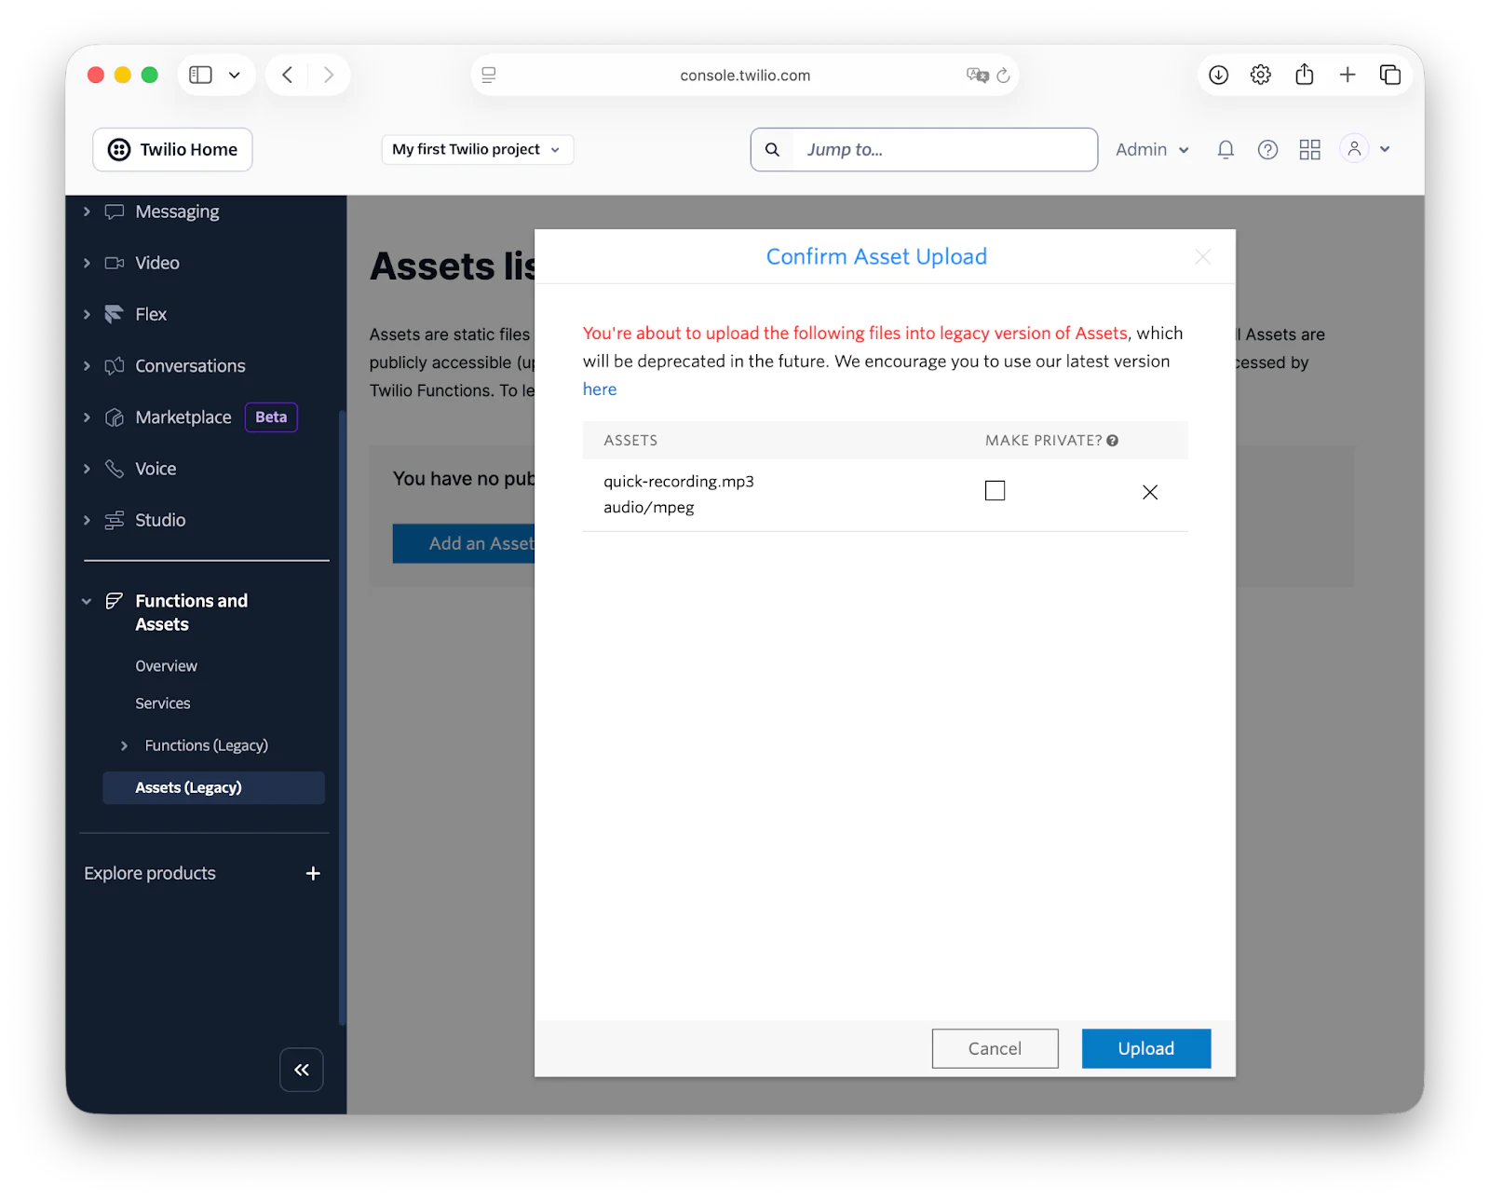Open the apps grid icon

tap(1309, 149)
